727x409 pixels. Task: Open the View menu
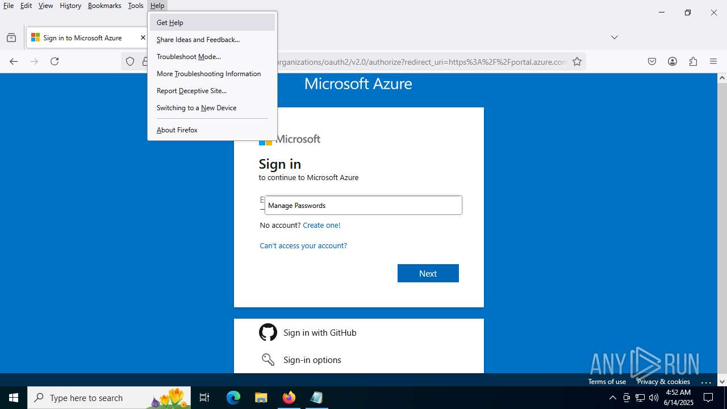(45, 6)
